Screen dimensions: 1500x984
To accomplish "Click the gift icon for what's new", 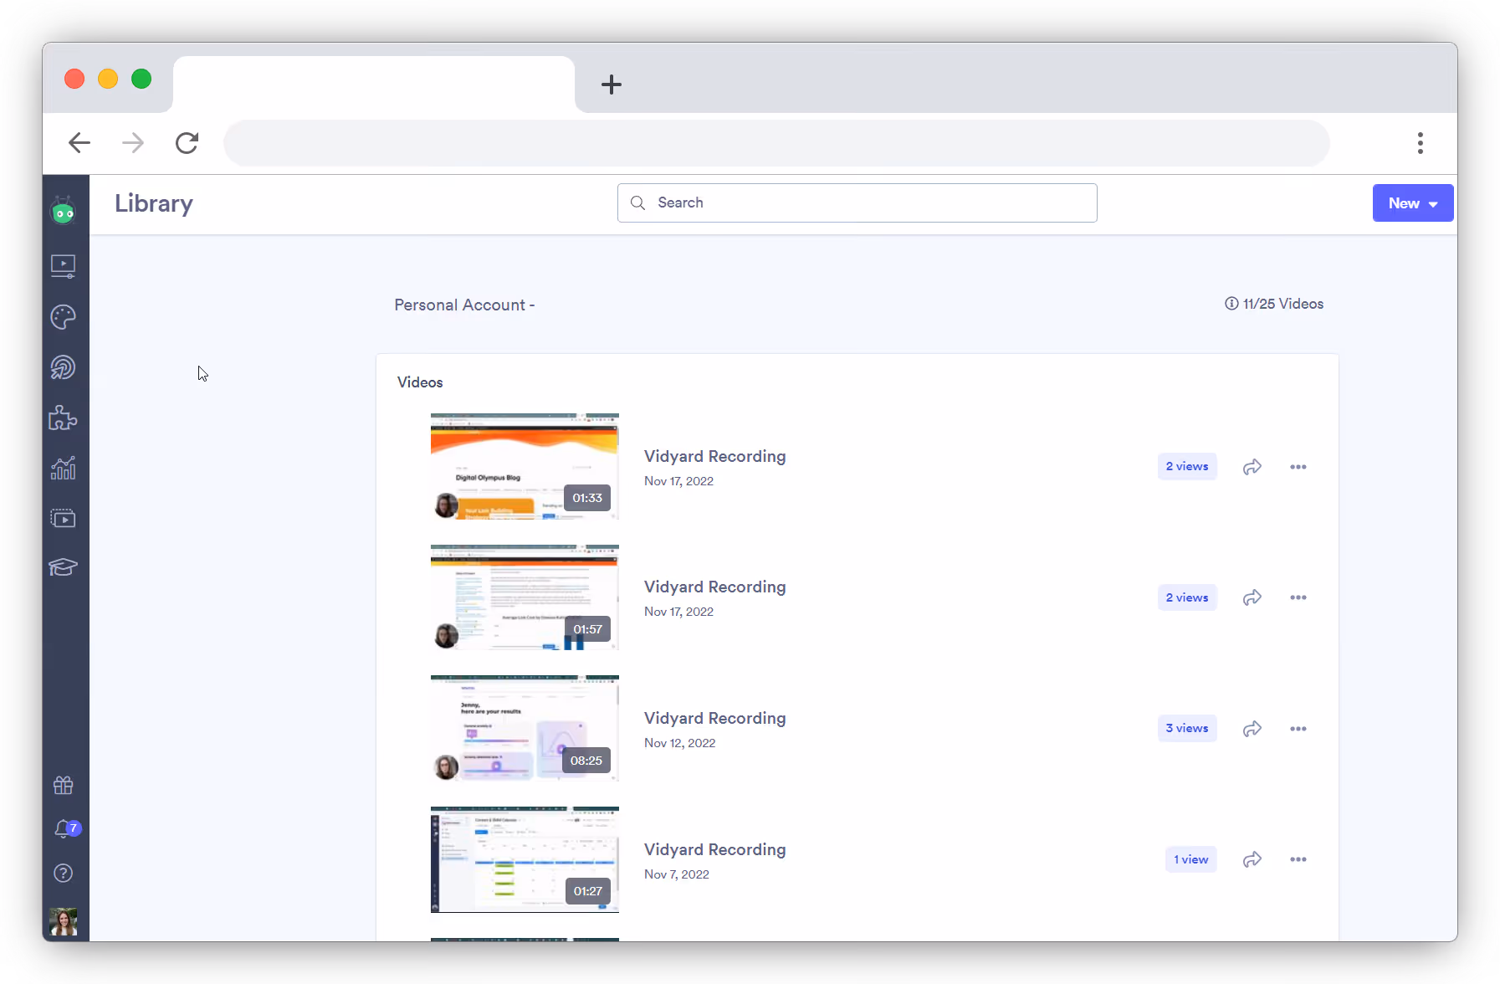I will [x=64, y=785].
